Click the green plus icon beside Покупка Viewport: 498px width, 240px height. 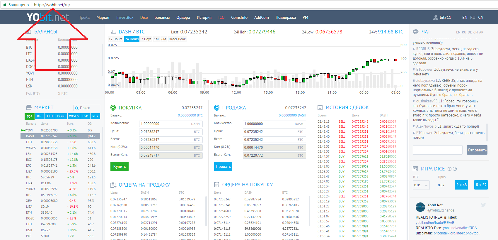[113, 108]
